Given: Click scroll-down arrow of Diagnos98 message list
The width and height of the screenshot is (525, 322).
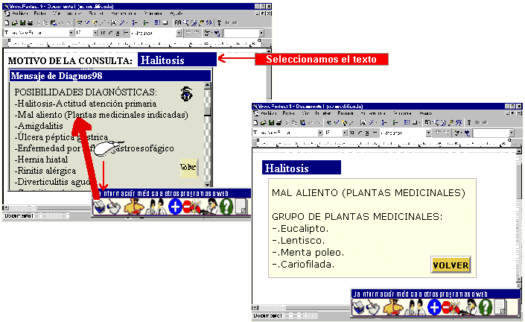Looking at the screenshot, I should 208,184.
